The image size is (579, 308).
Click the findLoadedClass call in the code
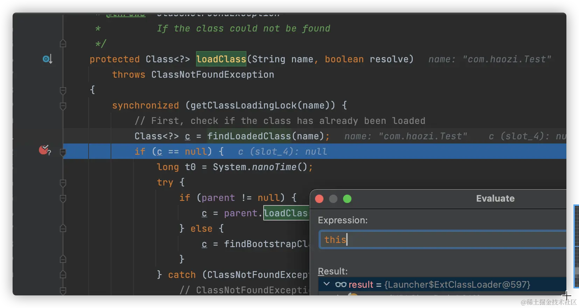[x=249, y=136]
